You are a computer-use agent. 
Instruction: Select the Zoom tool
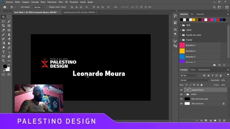[3, 61]
